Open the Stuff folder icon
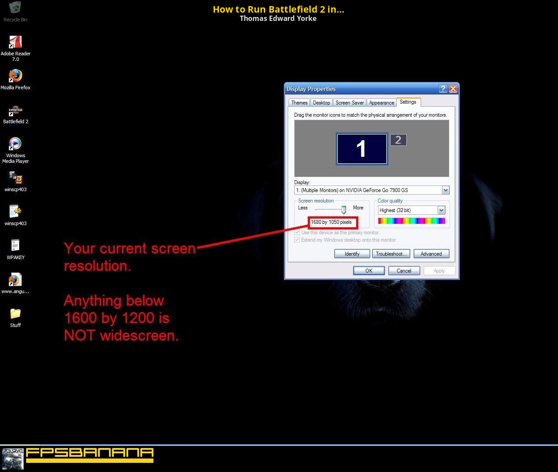The height and width of the screenshot is (472, 558). 15,314
